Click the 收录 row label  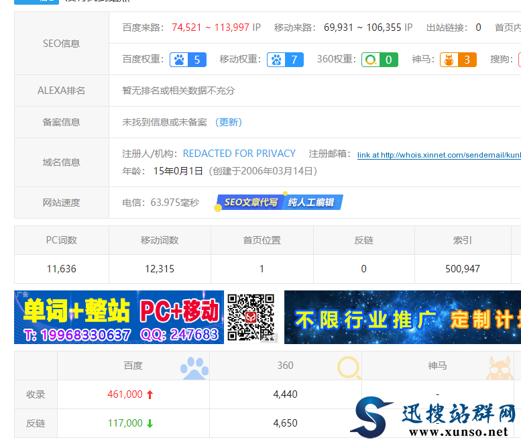coord(36,394)
